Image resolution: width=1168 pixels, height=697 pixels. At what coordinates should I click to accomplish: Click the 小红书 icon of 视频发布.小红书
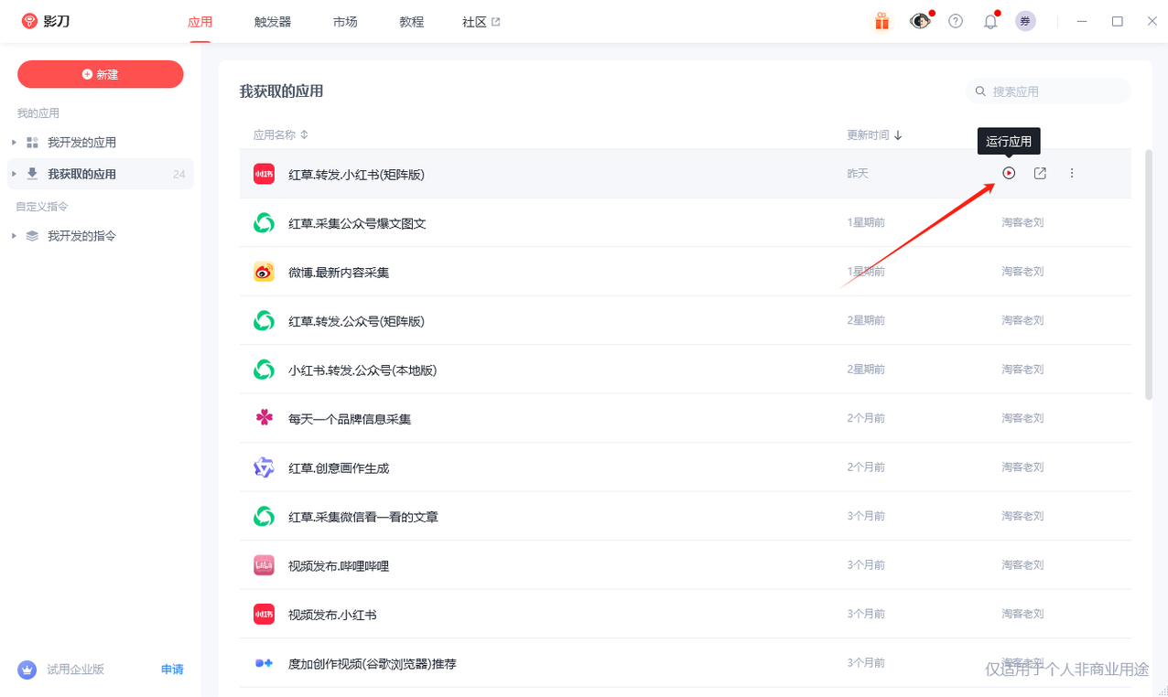[x=264, y=614]
